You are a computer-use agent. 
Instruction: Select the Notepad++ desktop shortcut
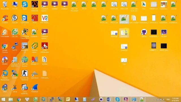tap(35, 33)
